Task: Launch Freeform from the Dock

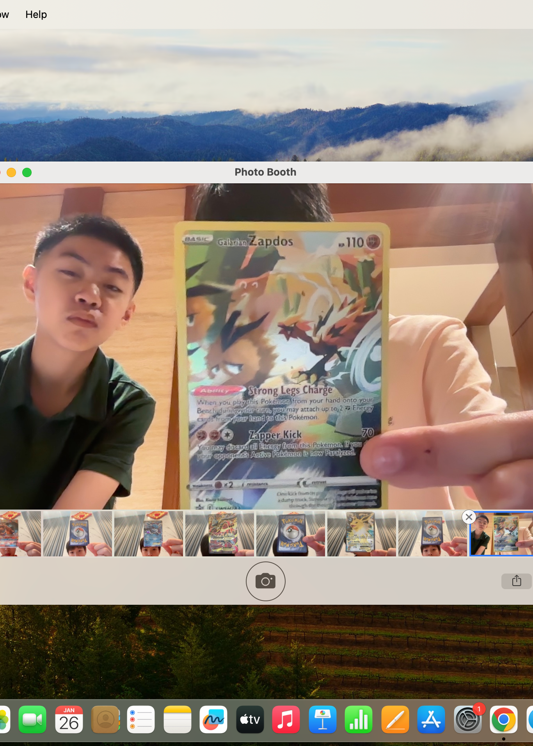Action: [x=213, y=719]
